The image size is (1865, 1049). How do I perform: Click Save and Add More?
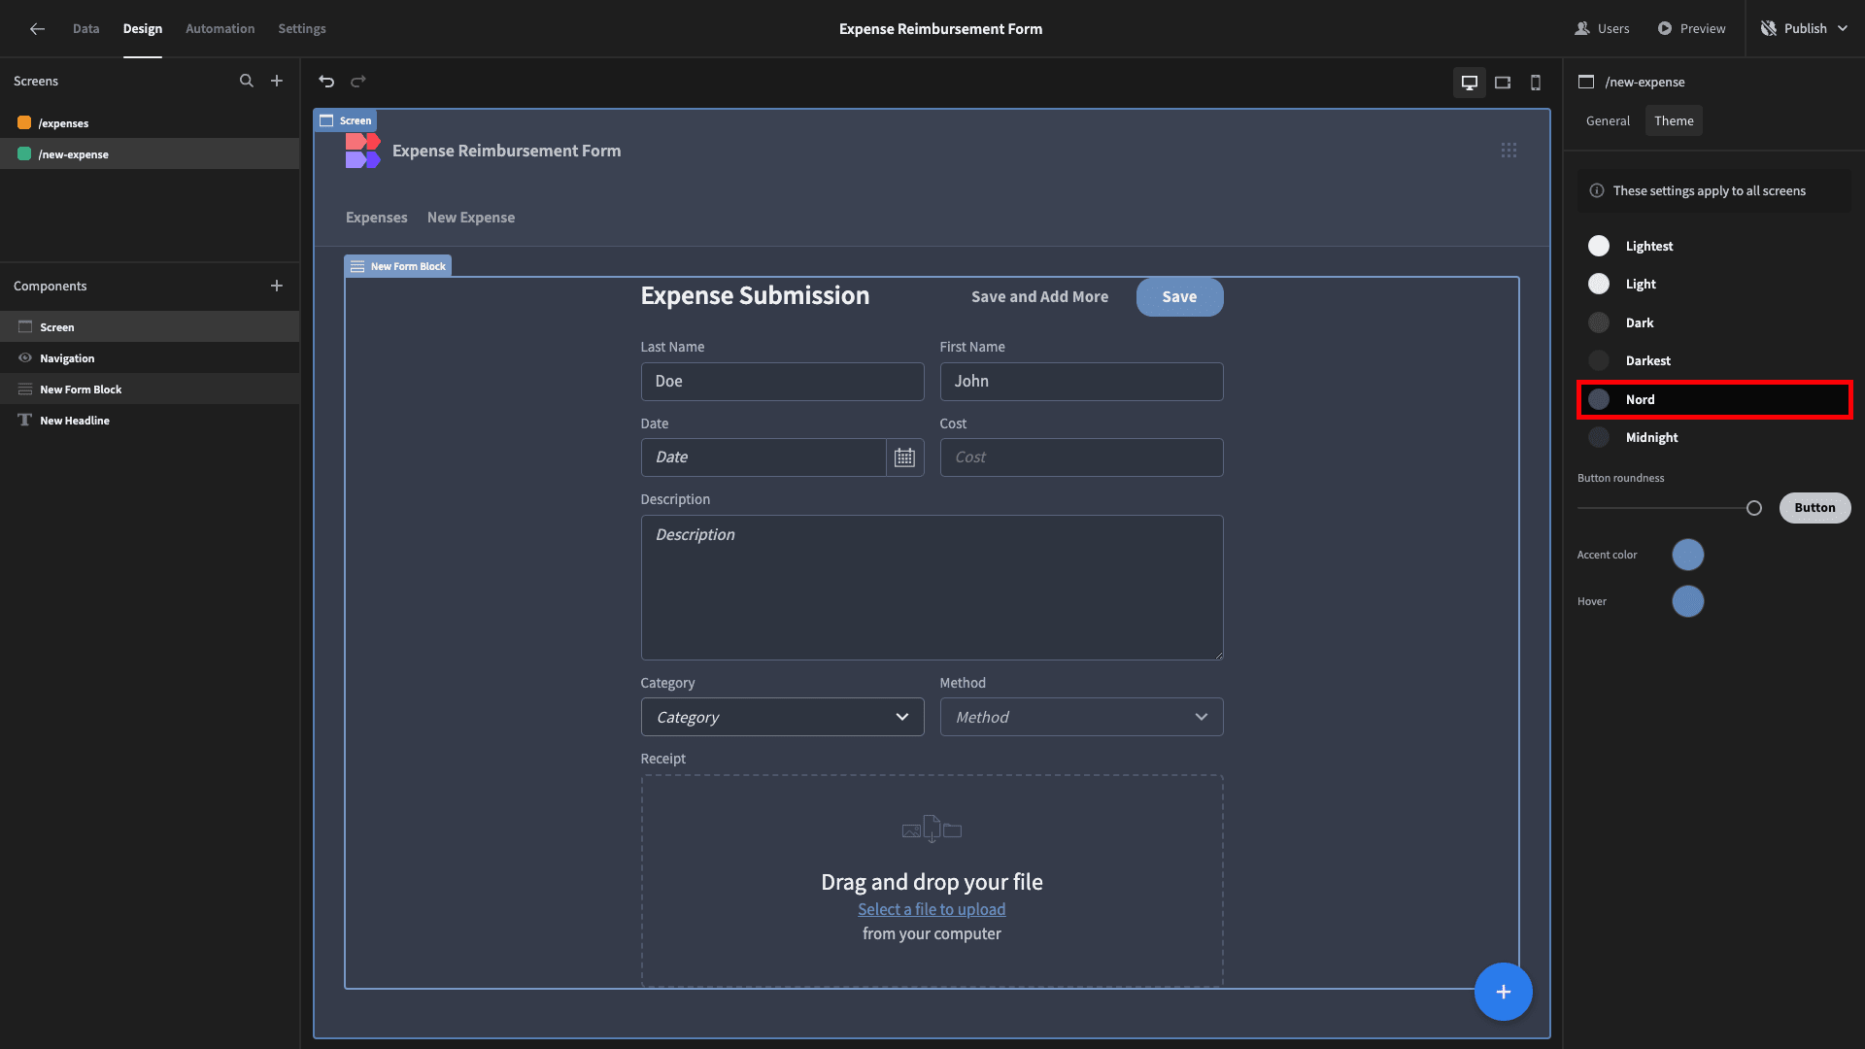click(x=1039, y=297)
